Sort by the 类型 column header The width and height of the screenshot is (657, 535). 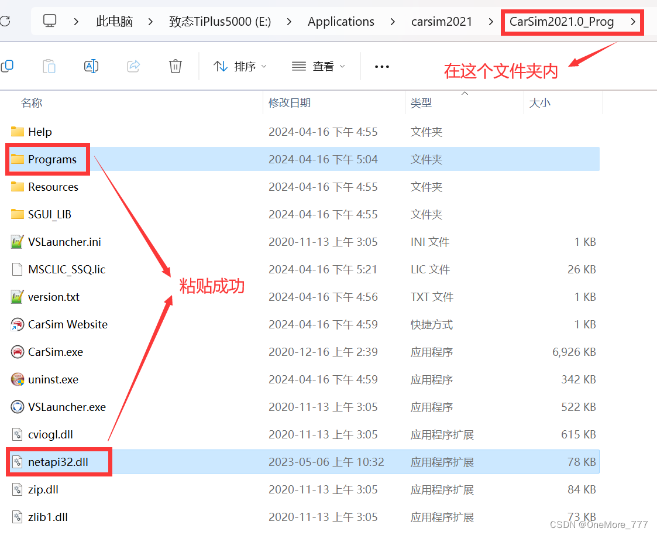pyautogui.click(x=421, y=102)
